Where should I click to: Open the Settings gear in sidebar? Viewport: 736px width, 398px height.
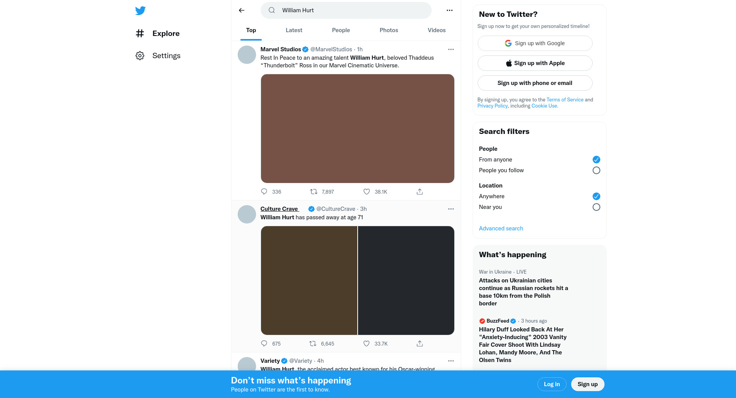(x=140, y=55)
